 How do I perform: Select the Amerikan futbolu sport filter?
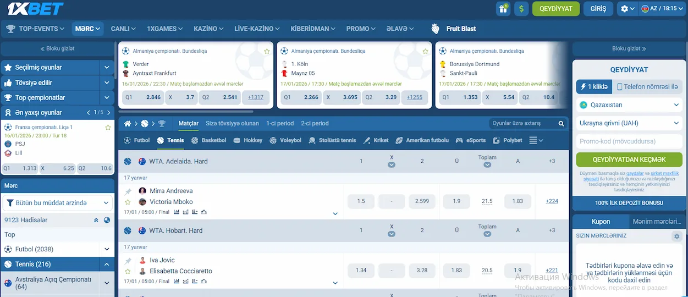pyautogui.click(x=422, y=140)
